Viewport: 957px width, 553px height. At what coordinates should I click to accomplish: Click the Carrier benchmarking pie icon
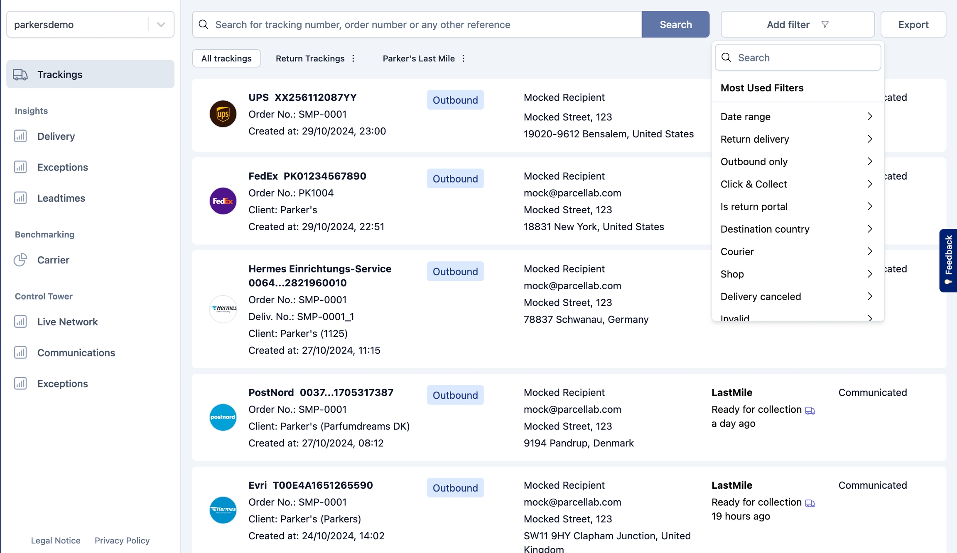[20, 260]
